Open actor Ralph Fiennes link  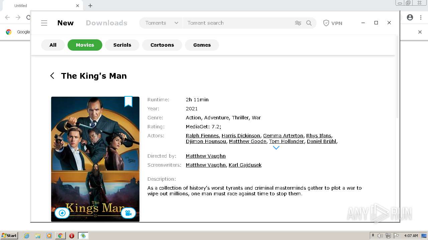click(202, 136)
